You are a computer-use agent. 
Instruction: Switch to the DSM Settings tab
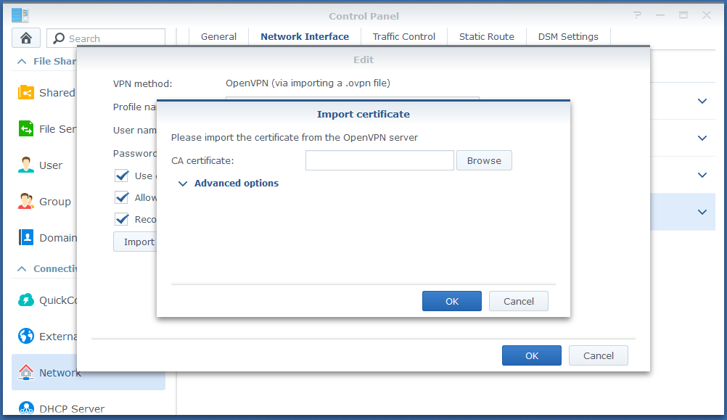pos(568,36)
